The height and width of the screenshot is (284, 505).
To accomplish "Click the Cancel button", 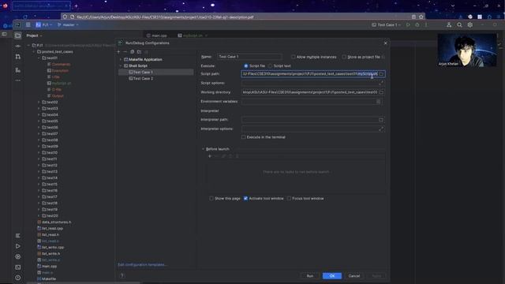I will [354, 276].
